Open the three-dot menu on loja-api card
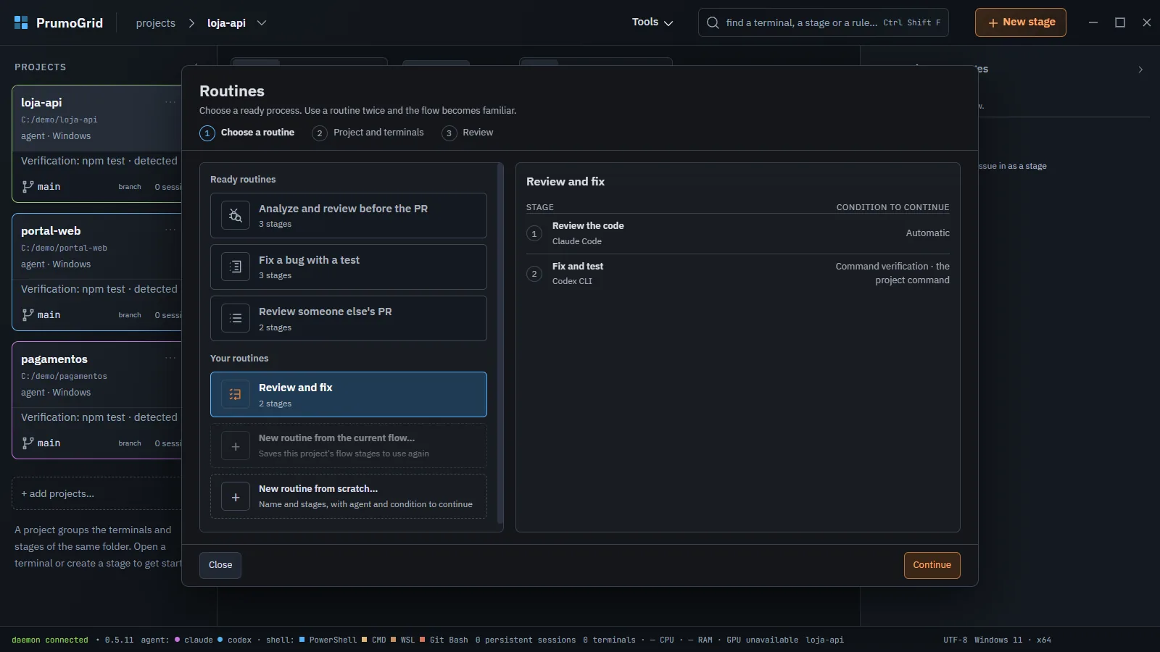 point(170,102)
